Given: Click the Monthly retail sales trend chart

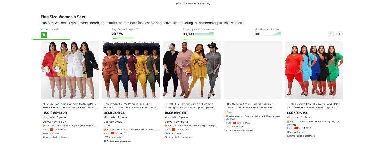Looking at the screenshot, I should coord(271,34).
